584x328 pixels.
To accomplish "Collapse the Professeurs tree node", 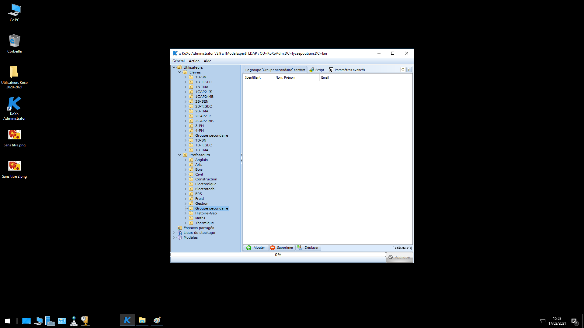I will [179, 155].
